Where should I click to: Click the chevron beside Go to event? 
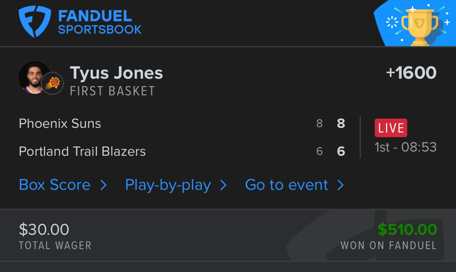340,185
